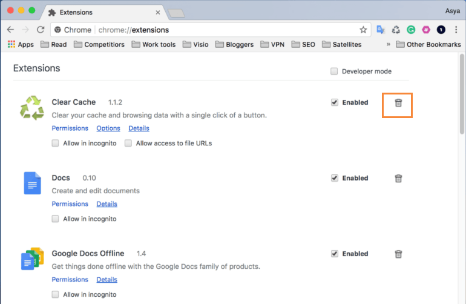View Docs extension Permissions
The width and height of the screenshot is (466, 304).
(x=70, y=203)
